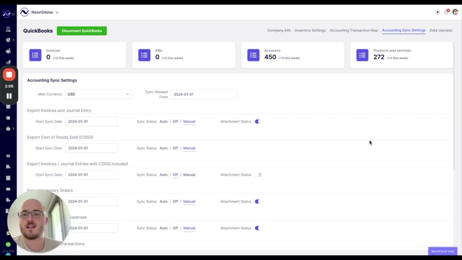Click the page scrollbar on the right
The width and height of the screenshot is (462, 260).
point(454,105)
